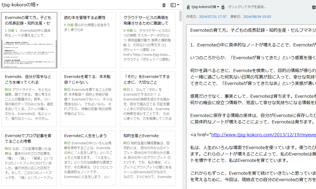The height and width of the screenshot is (189, 316).
Task: Open the note list view options dropdown
Action: pyautogui.click(x=175, y=5)
